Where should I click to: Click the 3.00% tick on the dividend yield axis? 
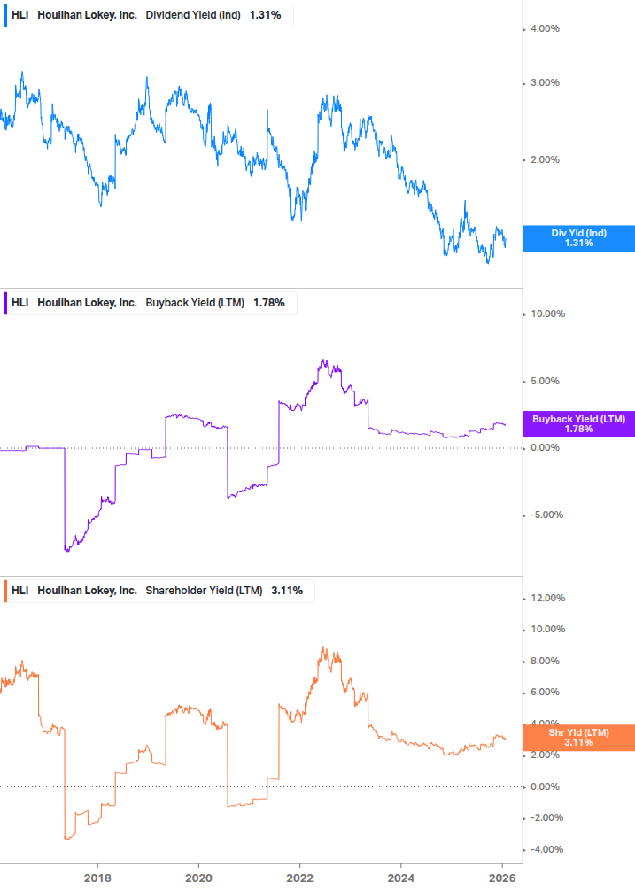545,83
